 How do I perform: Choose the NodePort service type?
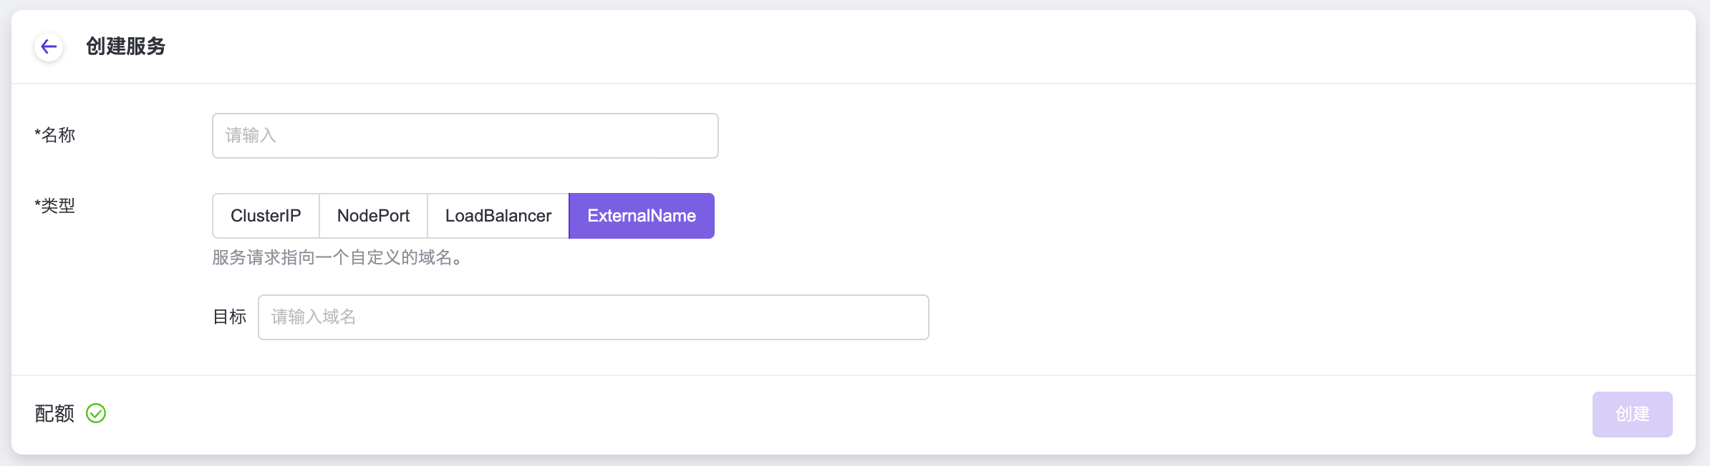[373, 216]
